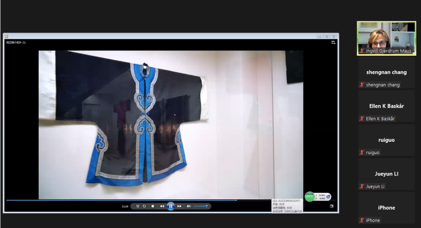The width and height of the screenshot is (421, 228).
Task: Click iPhone participant's muted microphone icon
Action: 362,220
